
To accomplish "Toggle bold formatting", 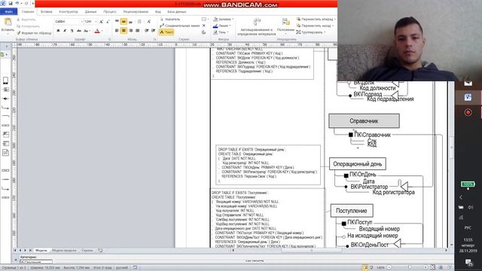I will pyautogui.click(x=58, y=31).
